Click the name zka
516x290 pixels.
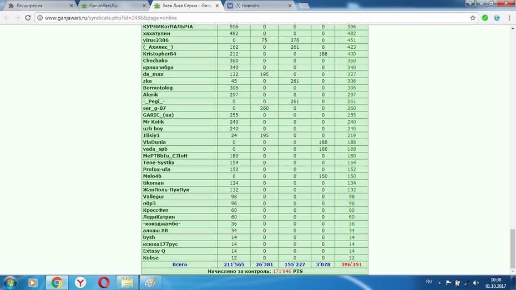[147, 81]
